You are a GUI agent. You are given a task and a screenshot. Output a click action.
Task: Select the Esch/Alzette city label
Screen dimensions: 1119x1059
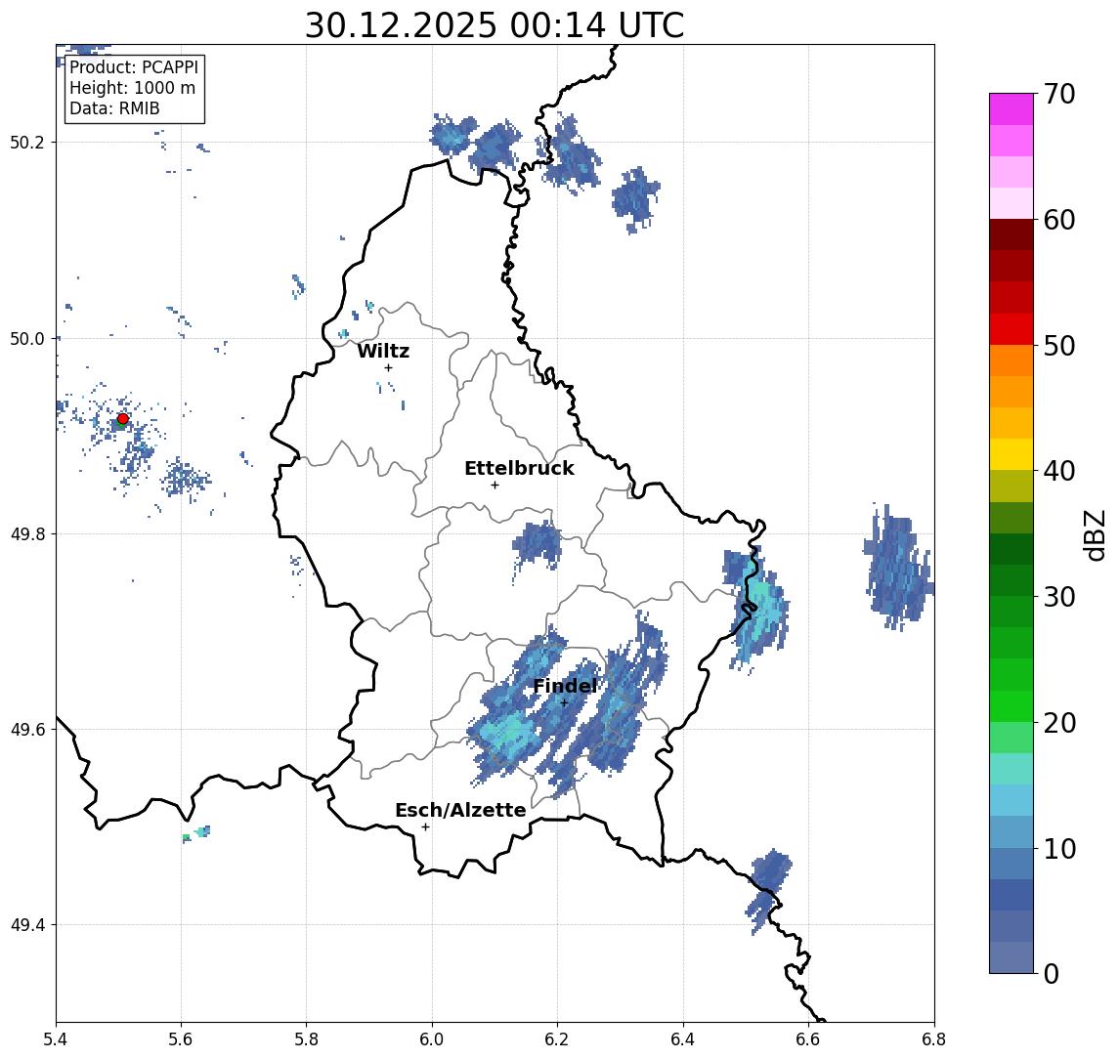point(460,810)
